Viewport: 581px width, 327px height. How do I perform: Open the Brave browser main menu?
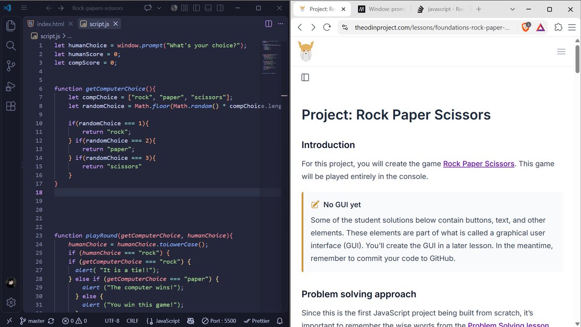click(x=572, y=28)
